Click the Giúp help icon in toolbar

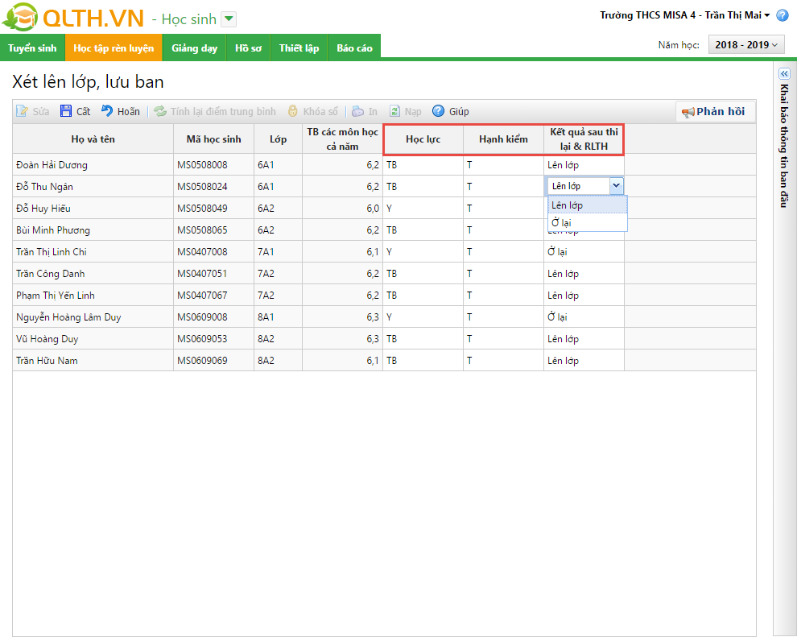439,112
